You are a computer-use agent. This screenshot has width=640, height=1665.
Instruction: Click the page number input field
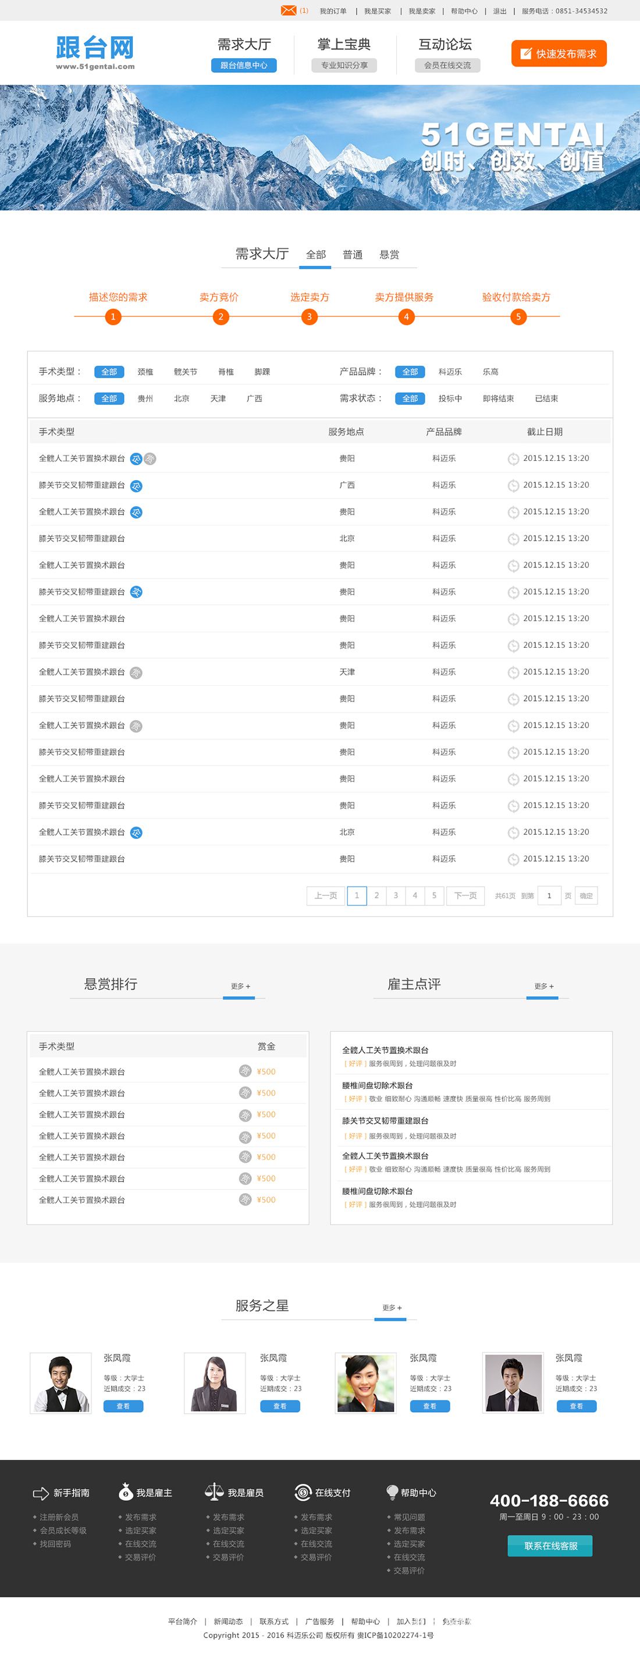[549, 895]
